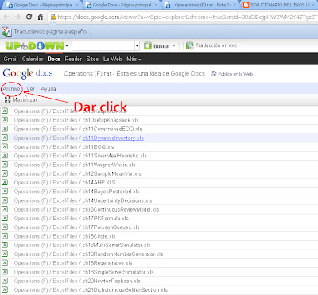This screenshot has width=318, height=295.
Task: Switch to first Google Docs - Página principal tab
Action: pos(42,5)
